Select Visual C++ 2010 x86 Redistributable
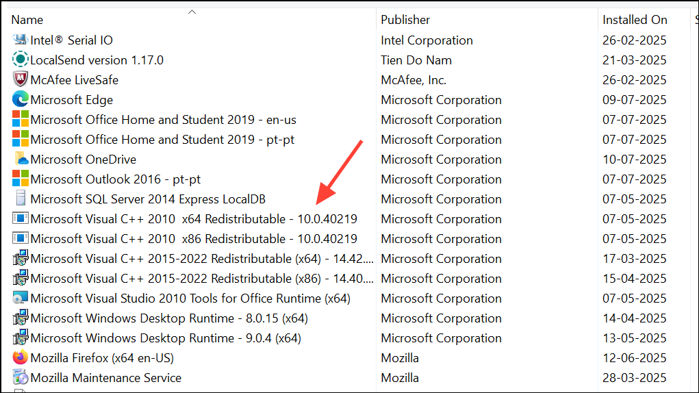This screenshot has width=699, height=393. [x=194, y=239]
